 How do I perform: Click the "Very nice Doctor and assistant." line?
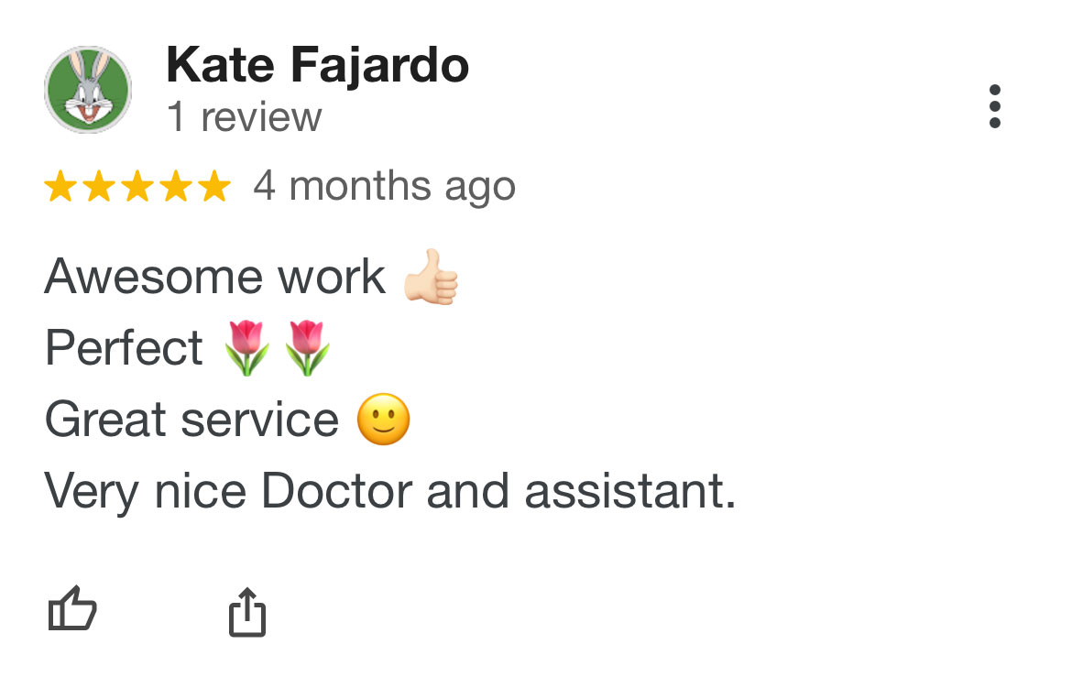pos(390,491)
